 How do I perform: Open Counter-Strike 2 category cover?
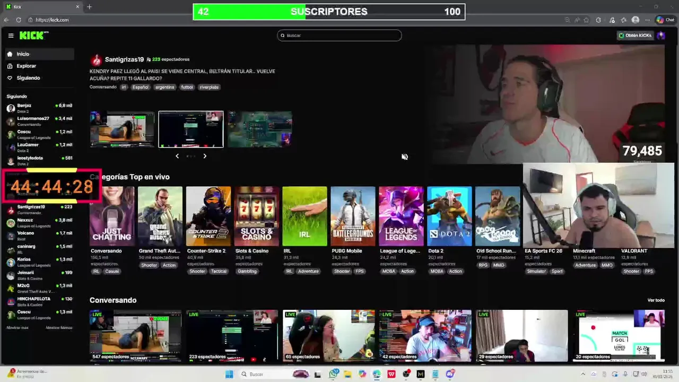point(208,216)
